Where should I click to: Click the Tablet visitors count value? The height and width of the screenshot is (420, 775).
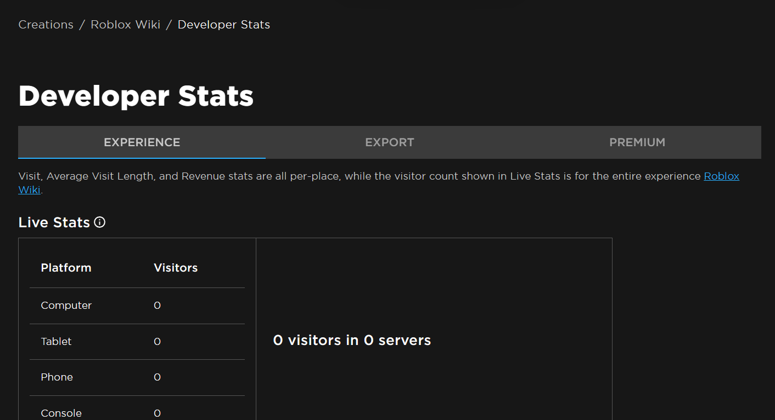(x=157, y=342)
